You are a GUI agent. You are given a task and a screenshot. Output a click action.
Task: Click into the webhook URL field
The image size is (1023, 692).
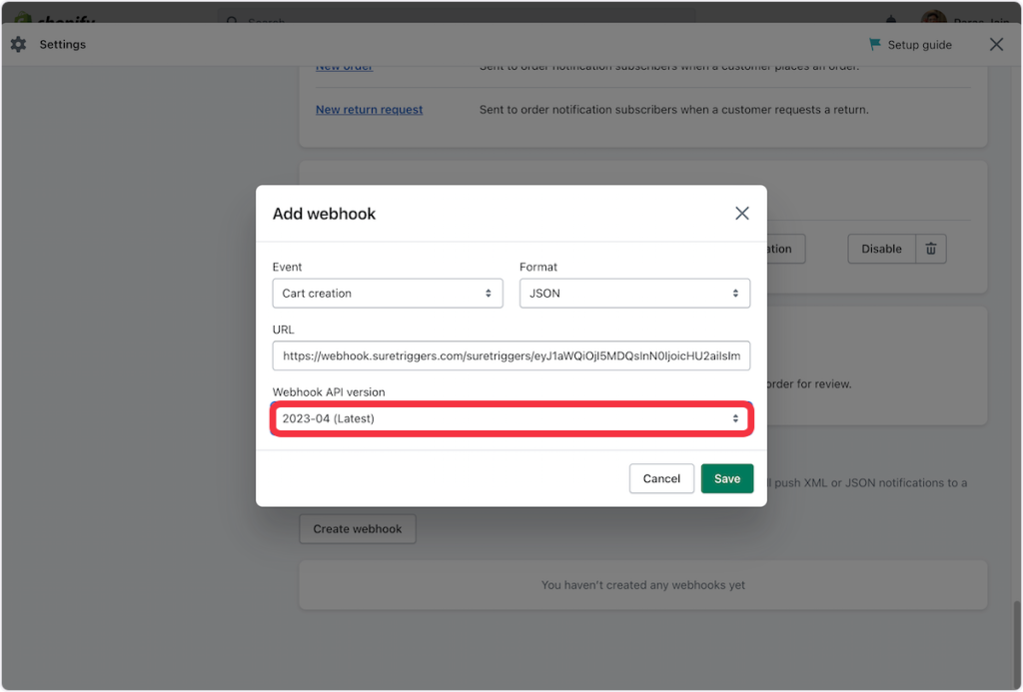tap(511, 355)
